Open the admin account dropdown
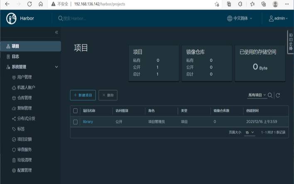This screenshot has height=184, width=294. (279, 18)
